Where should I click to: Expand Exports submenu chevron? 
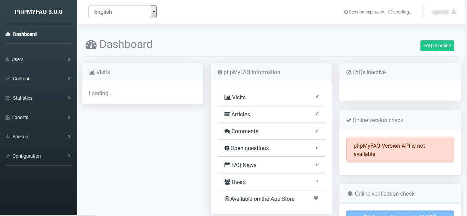(69, 117)
